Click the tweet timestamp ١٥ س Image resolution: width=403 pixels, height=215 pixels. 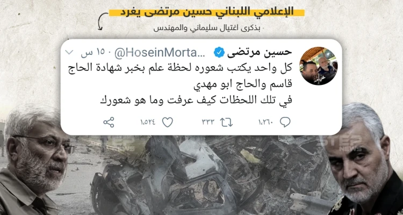pyautogui.click(x=93, y=53)
